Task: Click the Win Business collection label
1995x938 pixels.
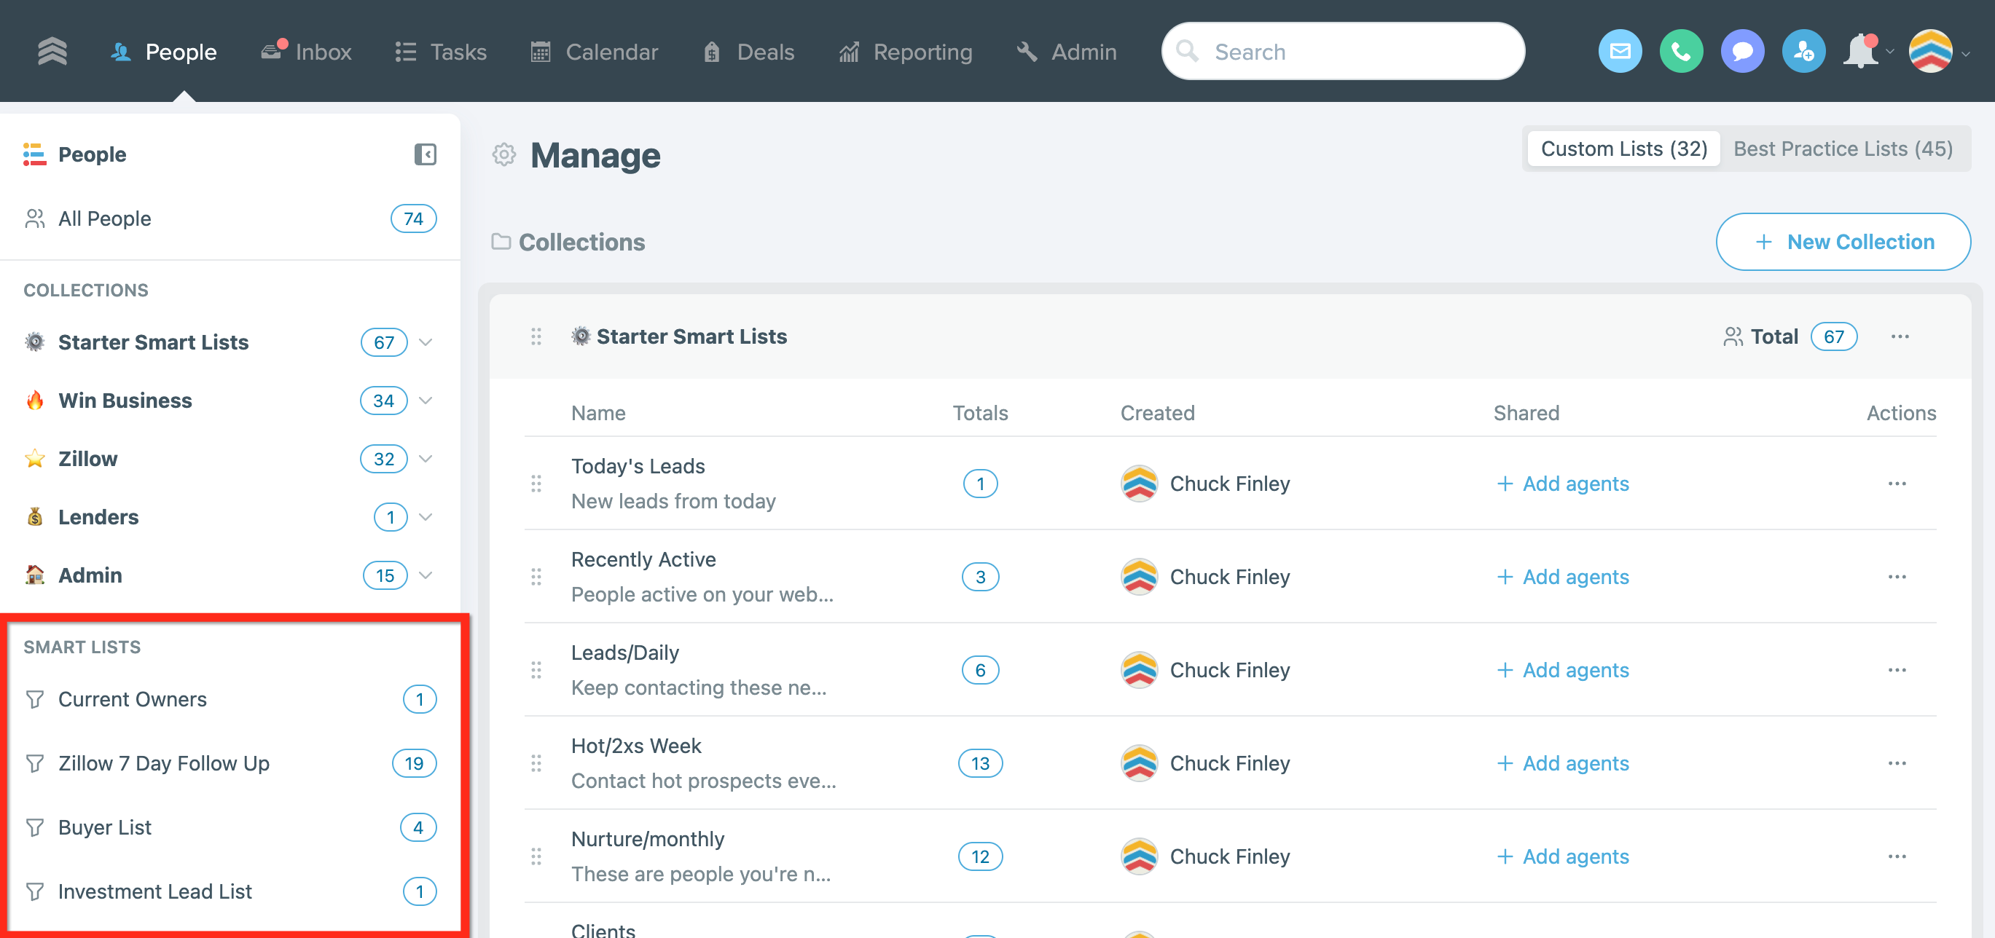Action: pyautogui.click(x=125, y=400)
